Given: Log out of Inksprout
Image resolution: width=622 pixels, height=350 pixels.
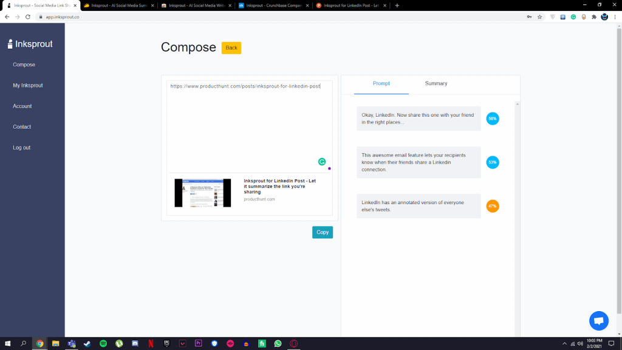Looking at the screenshot, I should tap(21, 148).
